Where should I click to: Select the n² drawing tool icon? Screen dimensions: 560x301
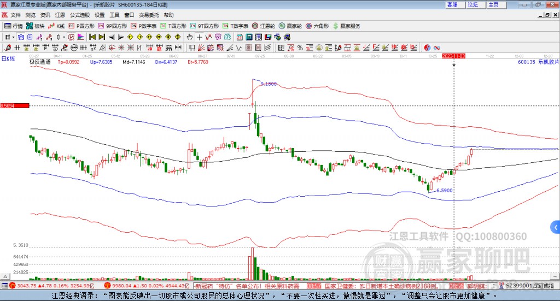pyautogui.click(x=93, y=48)
